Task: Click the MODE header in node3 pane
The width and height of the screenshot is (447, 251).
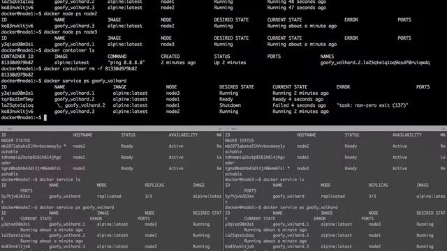Action: pos(325,185)
